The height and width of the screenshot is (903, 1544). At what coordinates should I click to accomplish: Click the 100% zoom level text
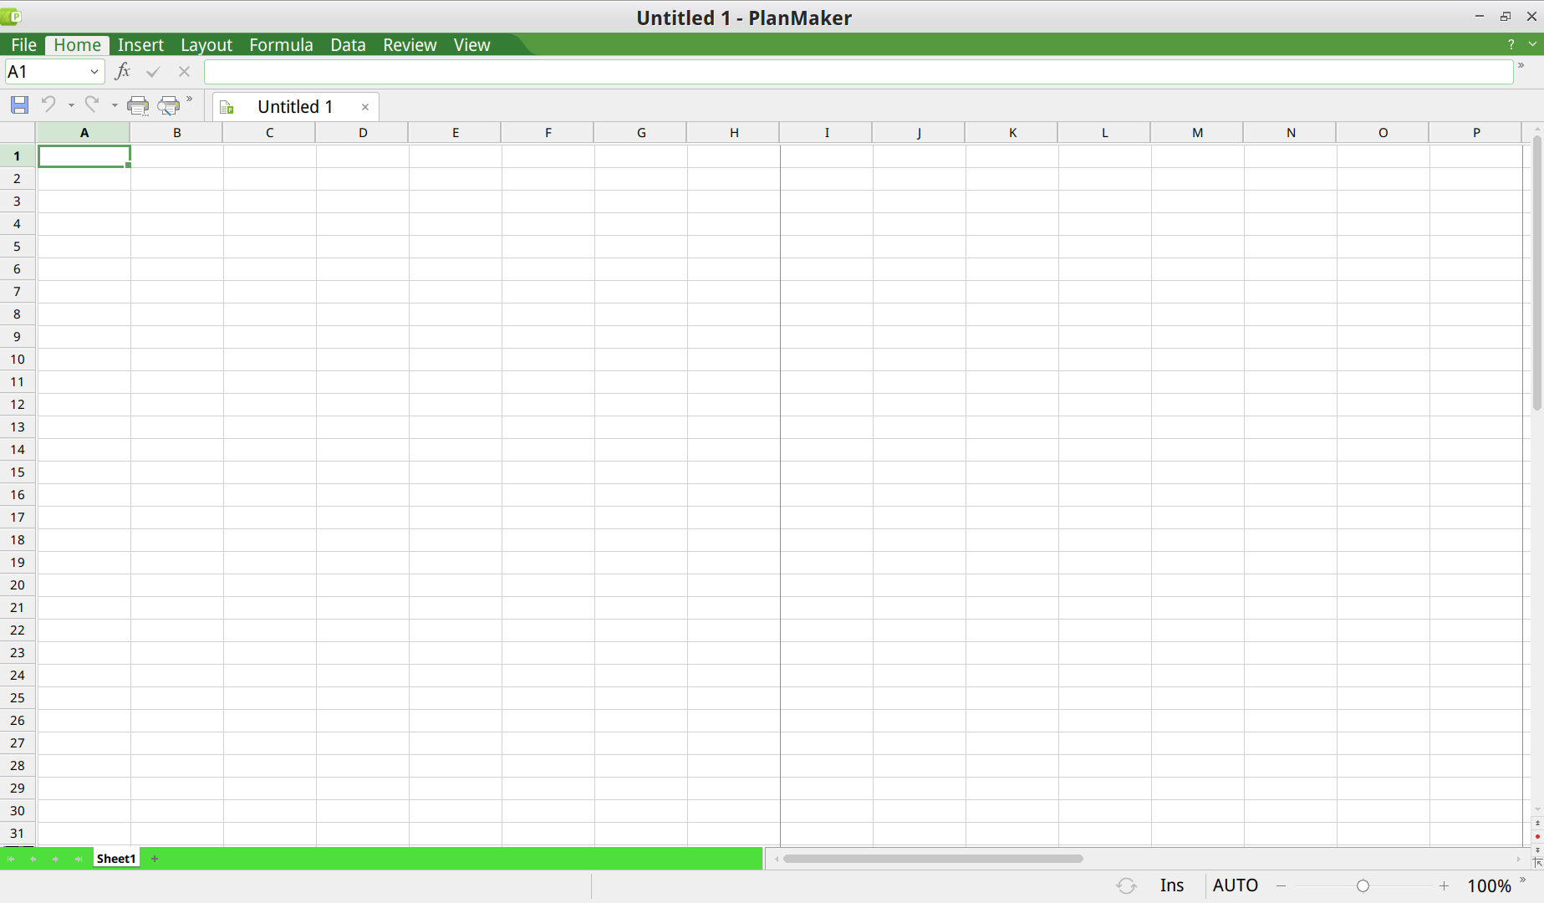1488,885
